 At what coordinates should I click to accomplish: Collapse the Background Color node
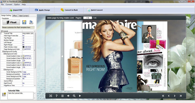coord(4,54)
